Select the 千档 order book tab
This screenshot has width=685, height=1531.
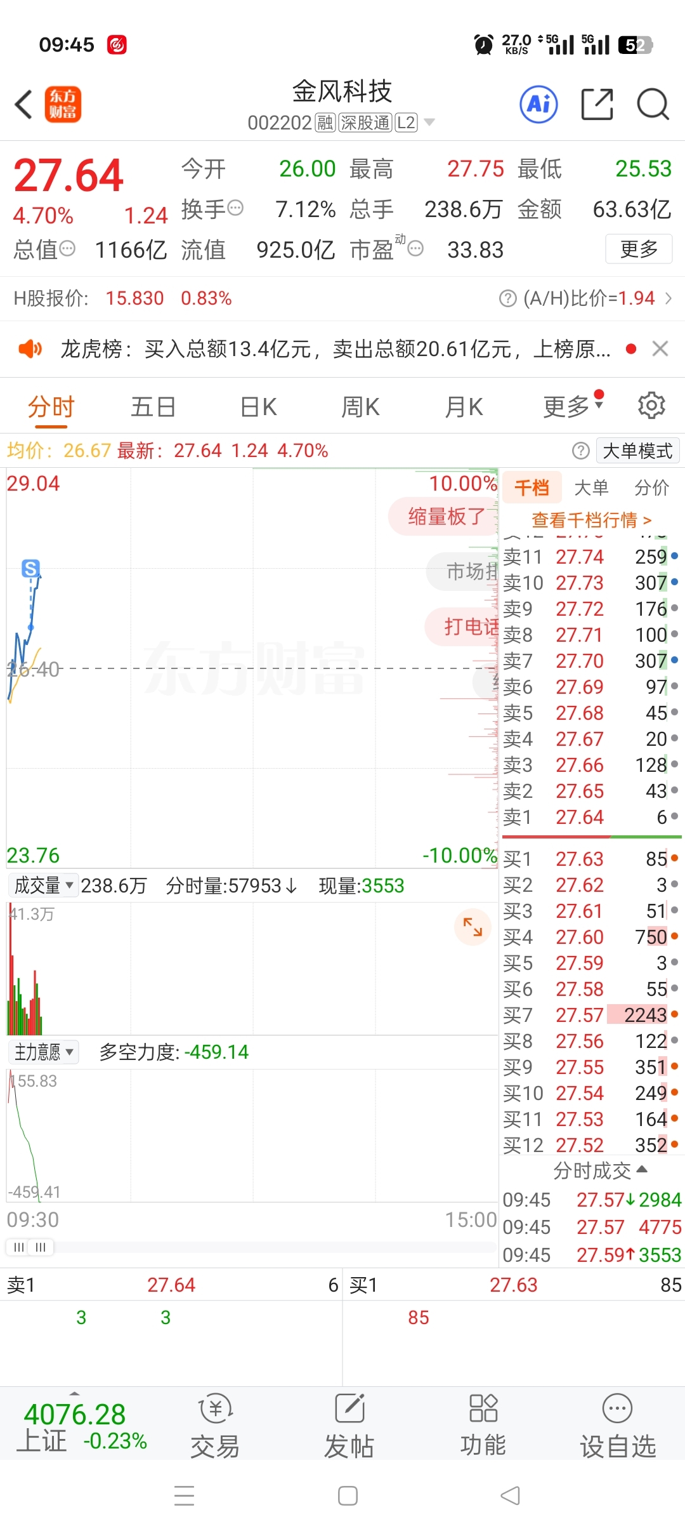532,487
